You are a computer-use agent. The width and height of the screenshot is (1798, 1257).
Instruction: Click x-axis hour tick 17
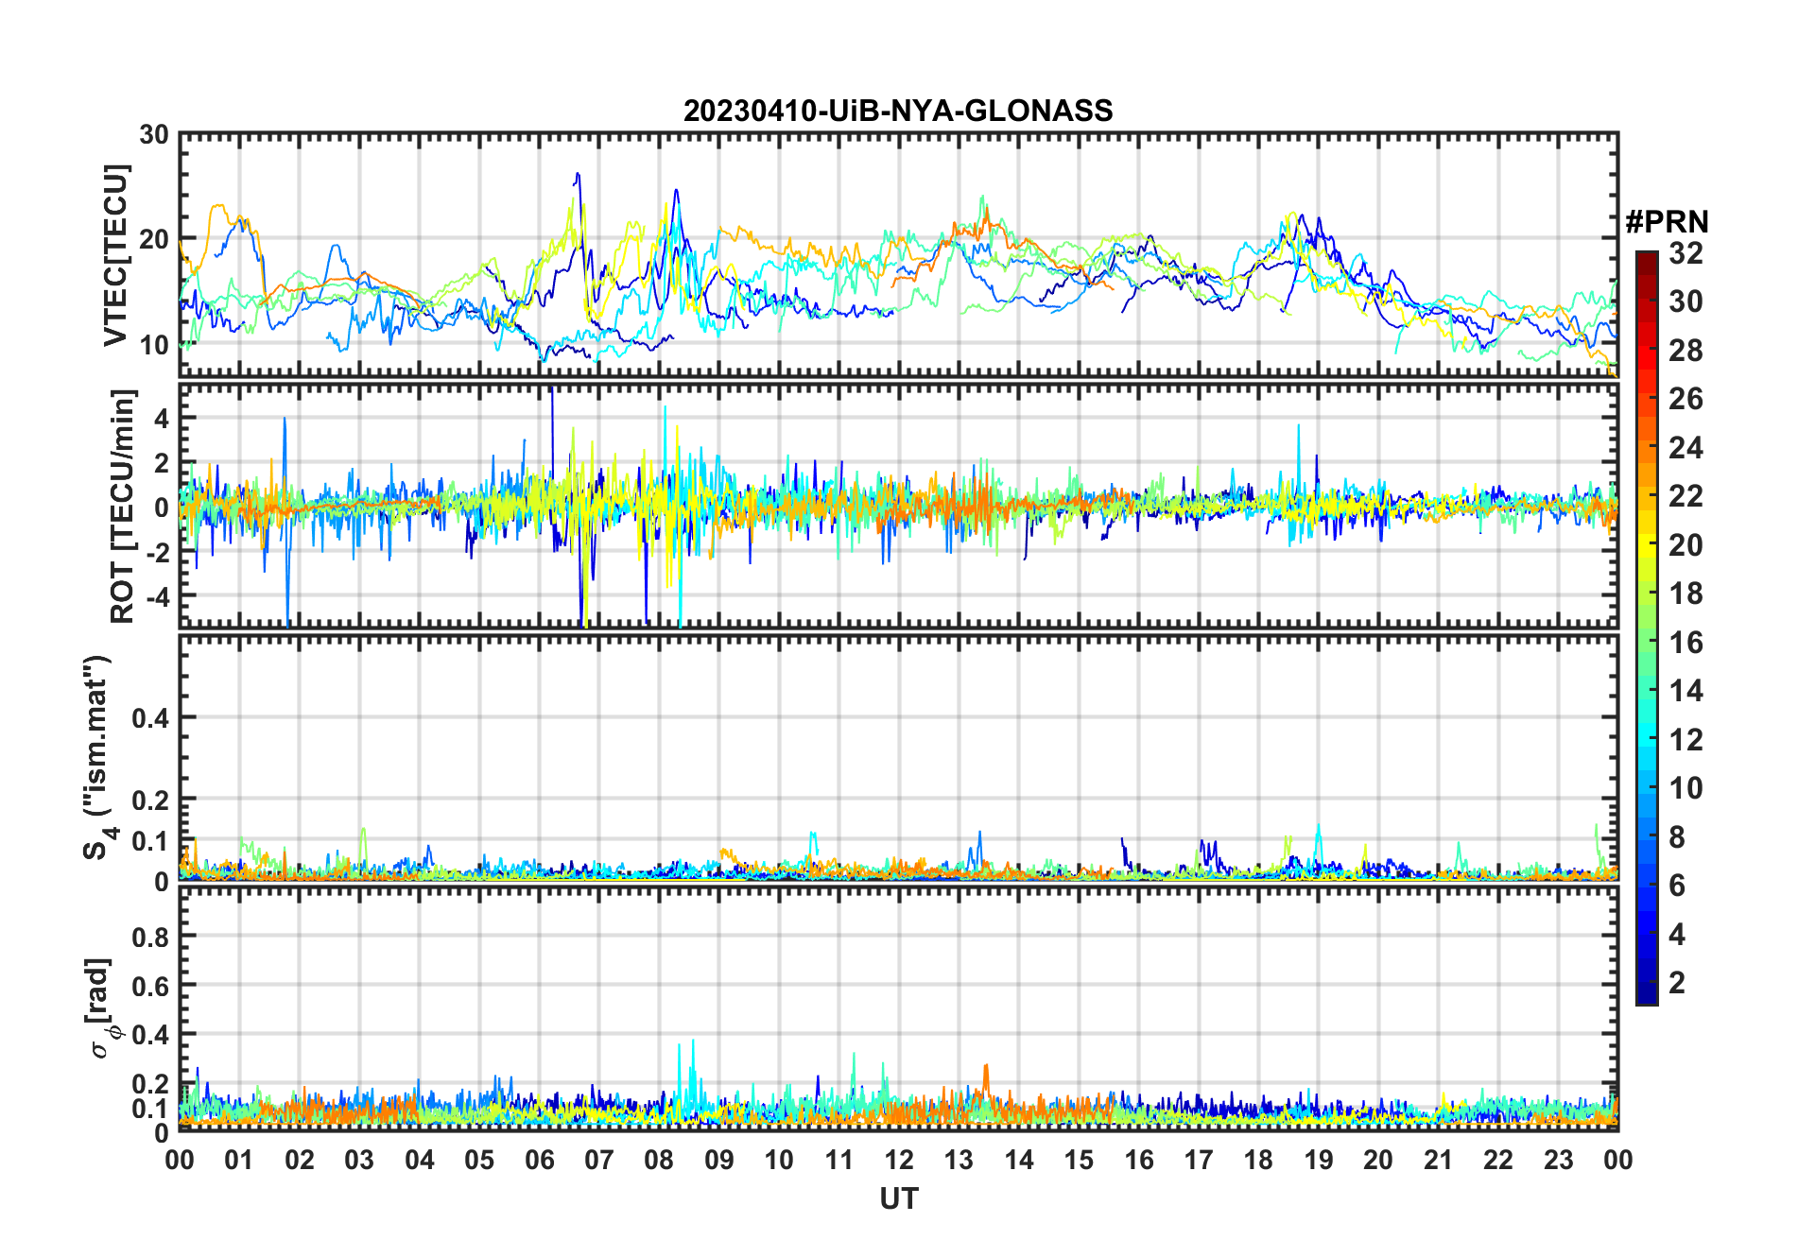click(x=1199, y=1160)
